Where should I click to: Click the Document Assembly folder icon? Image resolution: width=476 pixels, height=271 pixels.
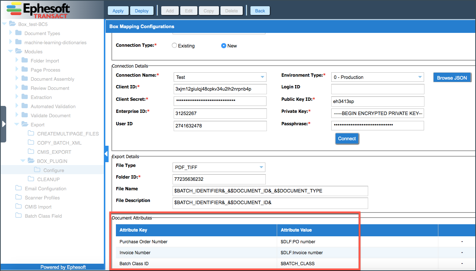click(25, 79)
